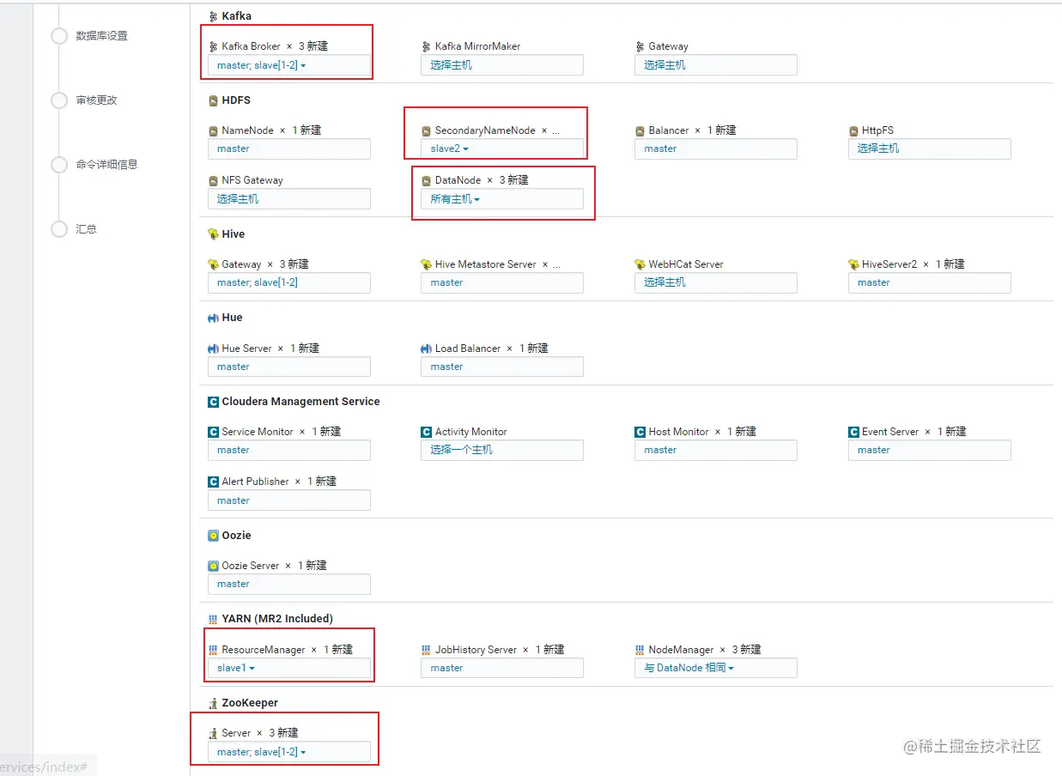Click the Kafka Gateway role icon
Screen dimensions: 1062x776
[640, 46]
